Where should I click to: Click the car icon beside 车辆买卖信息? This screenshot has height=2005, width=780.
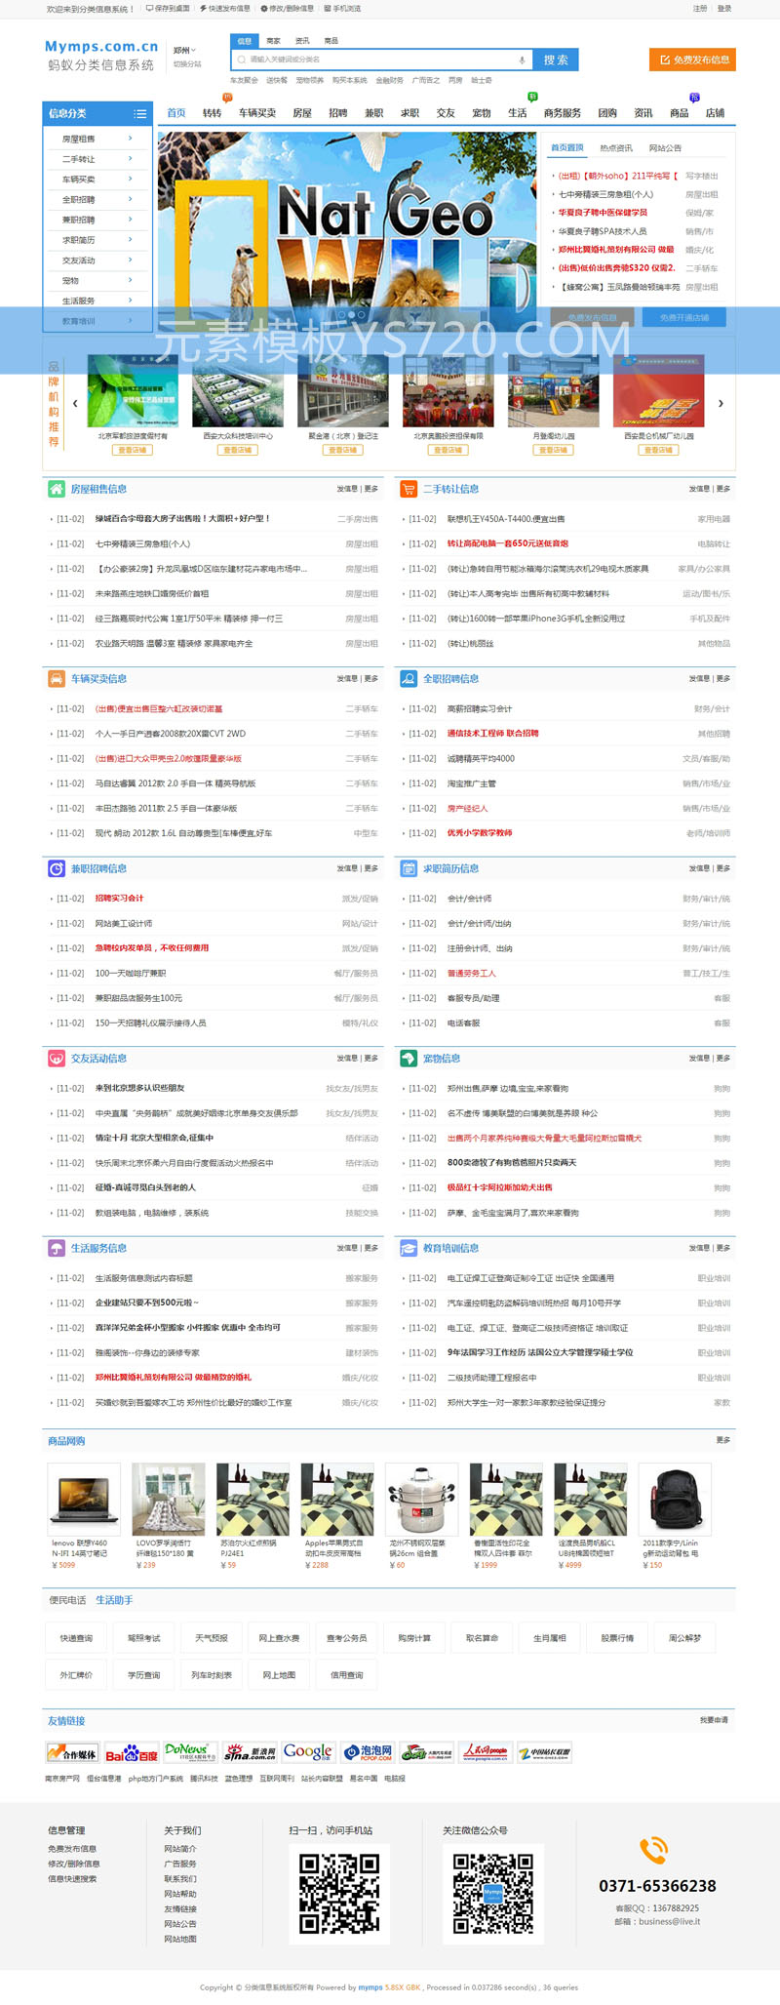point(57,678)
